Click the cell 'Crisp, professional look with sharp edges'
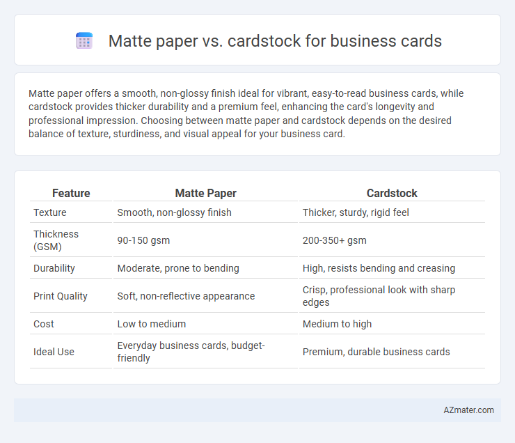The height and width of the screenshot is (443, 515). (379, 296)
